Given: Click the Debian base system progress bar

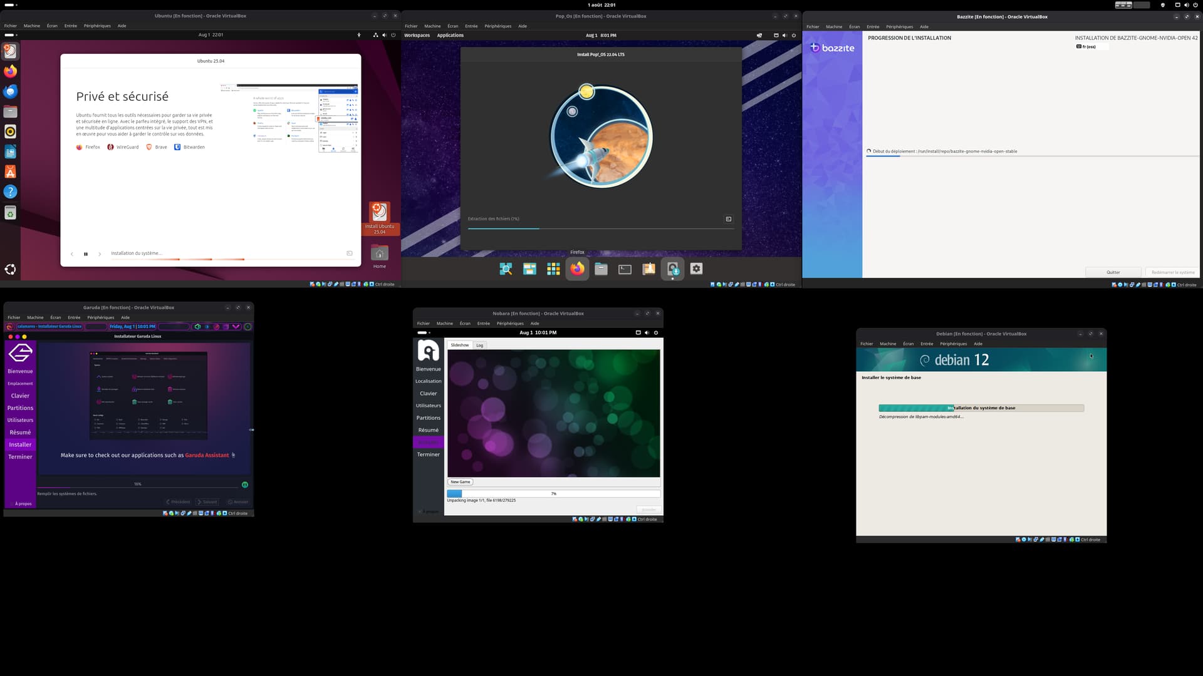Looking at the screenshot, I should (x=981, y=408).
